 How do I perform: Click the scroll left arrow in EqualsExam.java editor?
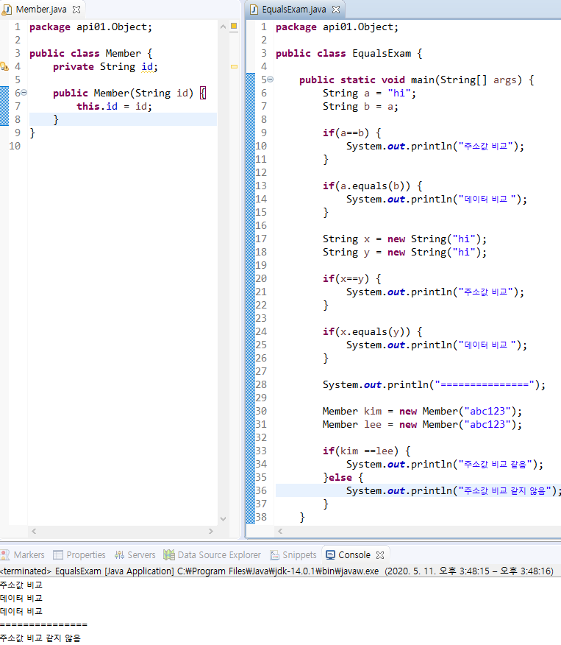click(280, 531)
